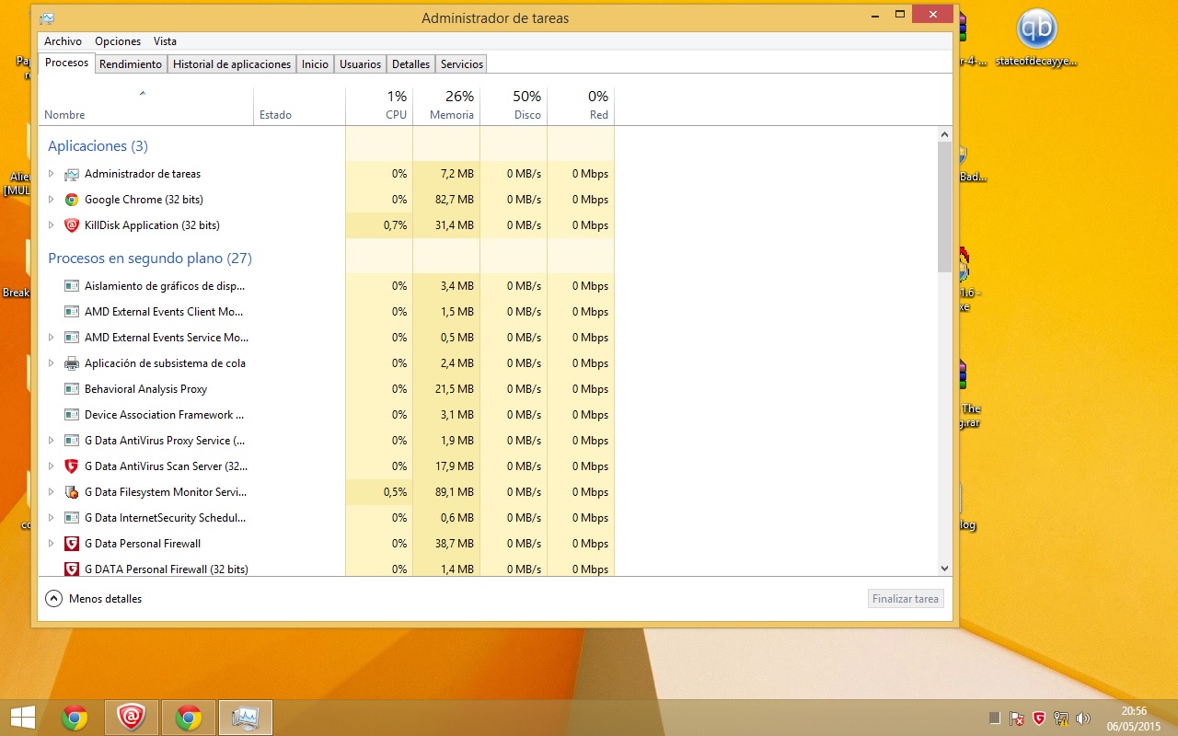The width and height of the screenshot is (1178, 736).
Task: Click the Administrador de tareas process icon
Action: point(72,174)
